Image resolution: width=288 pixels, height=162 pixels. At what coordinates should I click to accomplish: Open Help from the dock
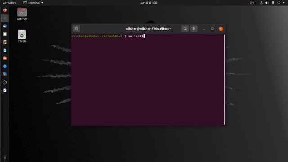point(5,66)
